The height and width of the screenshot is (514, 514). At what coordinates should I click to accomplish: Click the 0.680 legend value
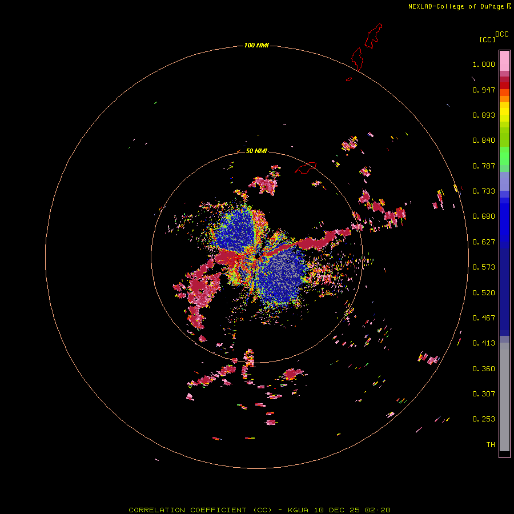pos(484,216)
